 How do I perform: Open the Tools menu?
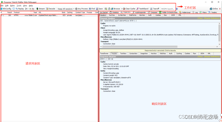[19, 6]
